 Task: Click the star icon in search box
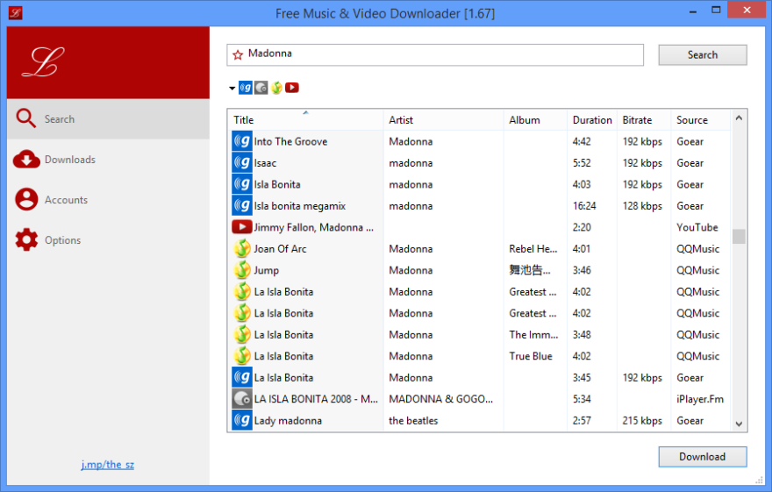click(x=238, y=54)
